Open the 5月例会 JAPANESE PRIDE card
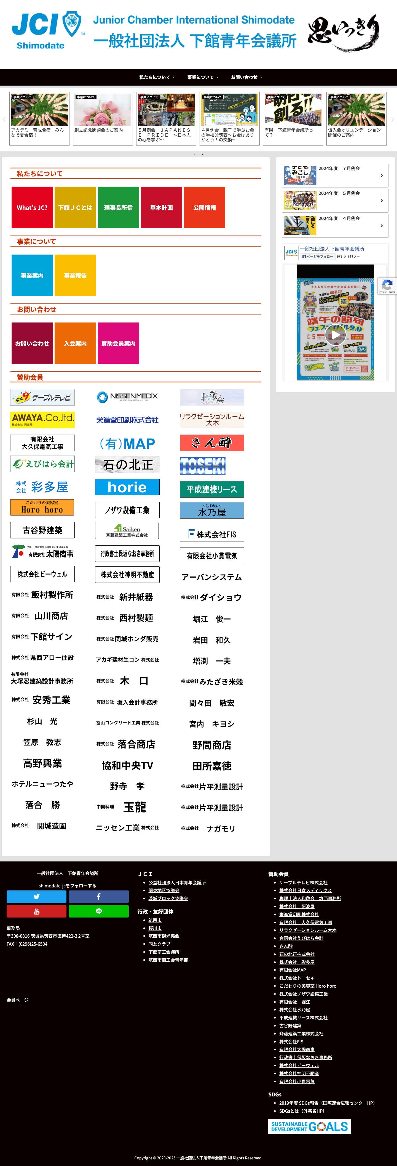Viewport: 397px width, 1166px height. coord(166,119)
